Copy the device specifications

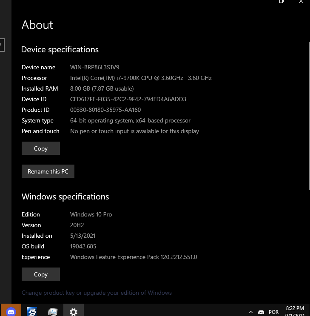click(x=41, y=148)
